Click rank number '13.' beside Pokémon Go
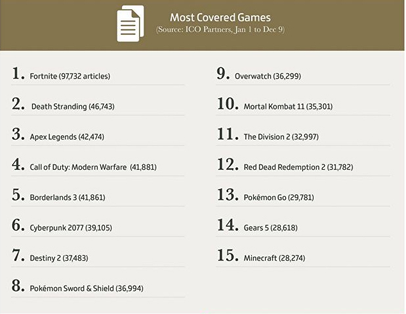The image size is (406, 314). click(x=228, y=195)
